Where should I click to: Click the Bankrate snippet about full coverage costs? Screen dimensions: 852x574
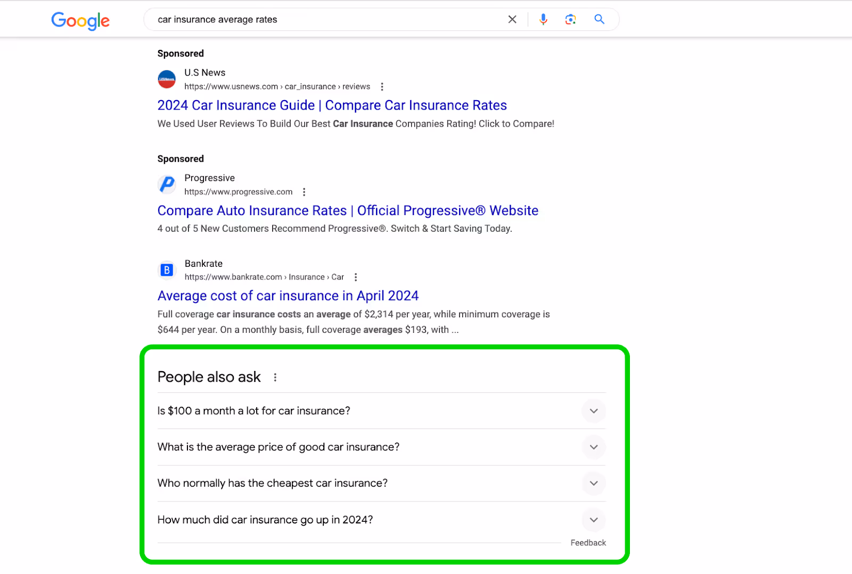pyautogui.click(x=354, y=322)
